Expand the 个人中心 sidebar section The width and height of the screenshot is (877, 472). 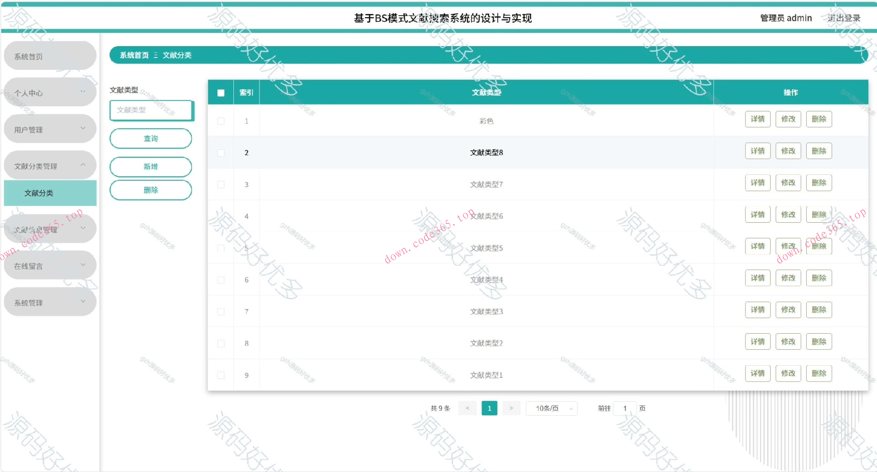[50, 92]
